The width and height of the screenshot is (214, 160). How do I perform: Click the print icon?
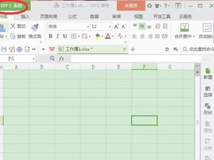[19, 49]
